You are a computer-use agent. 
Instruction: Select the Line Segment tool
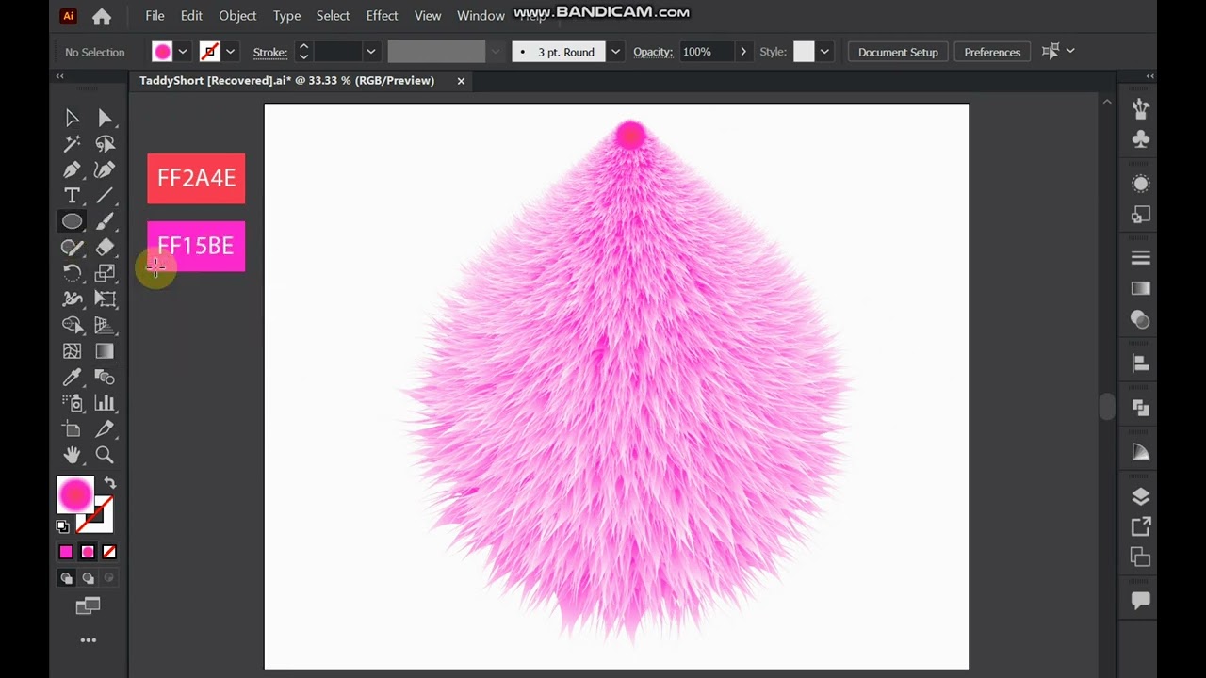click(105, 195)
